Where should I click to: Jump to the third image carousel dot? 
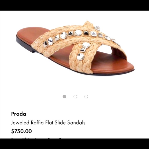point(86,97)
